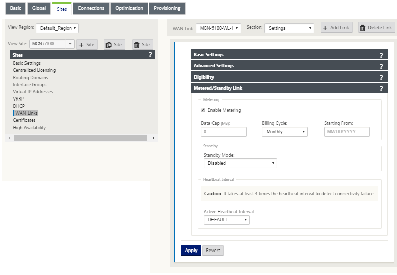
Task: Open High Availability in Sites tree
Action: 30,127
